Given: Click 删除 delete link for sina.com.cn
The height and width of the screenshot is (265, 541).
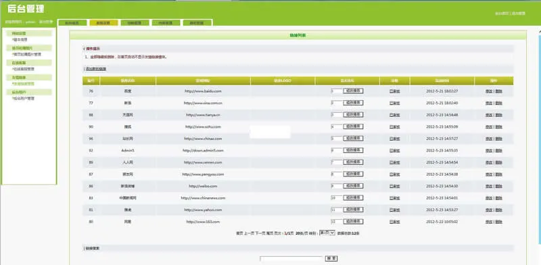Looking at the screenshot, I should pos(499,103).
